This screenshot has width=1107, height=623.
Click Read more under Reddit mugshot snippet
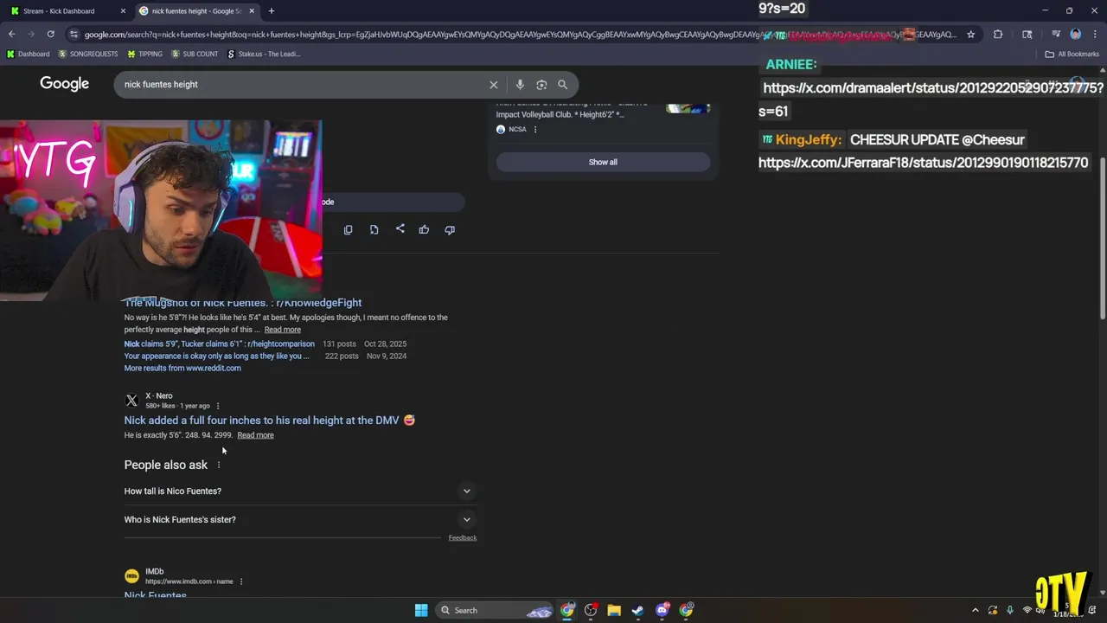coord(283,330)
